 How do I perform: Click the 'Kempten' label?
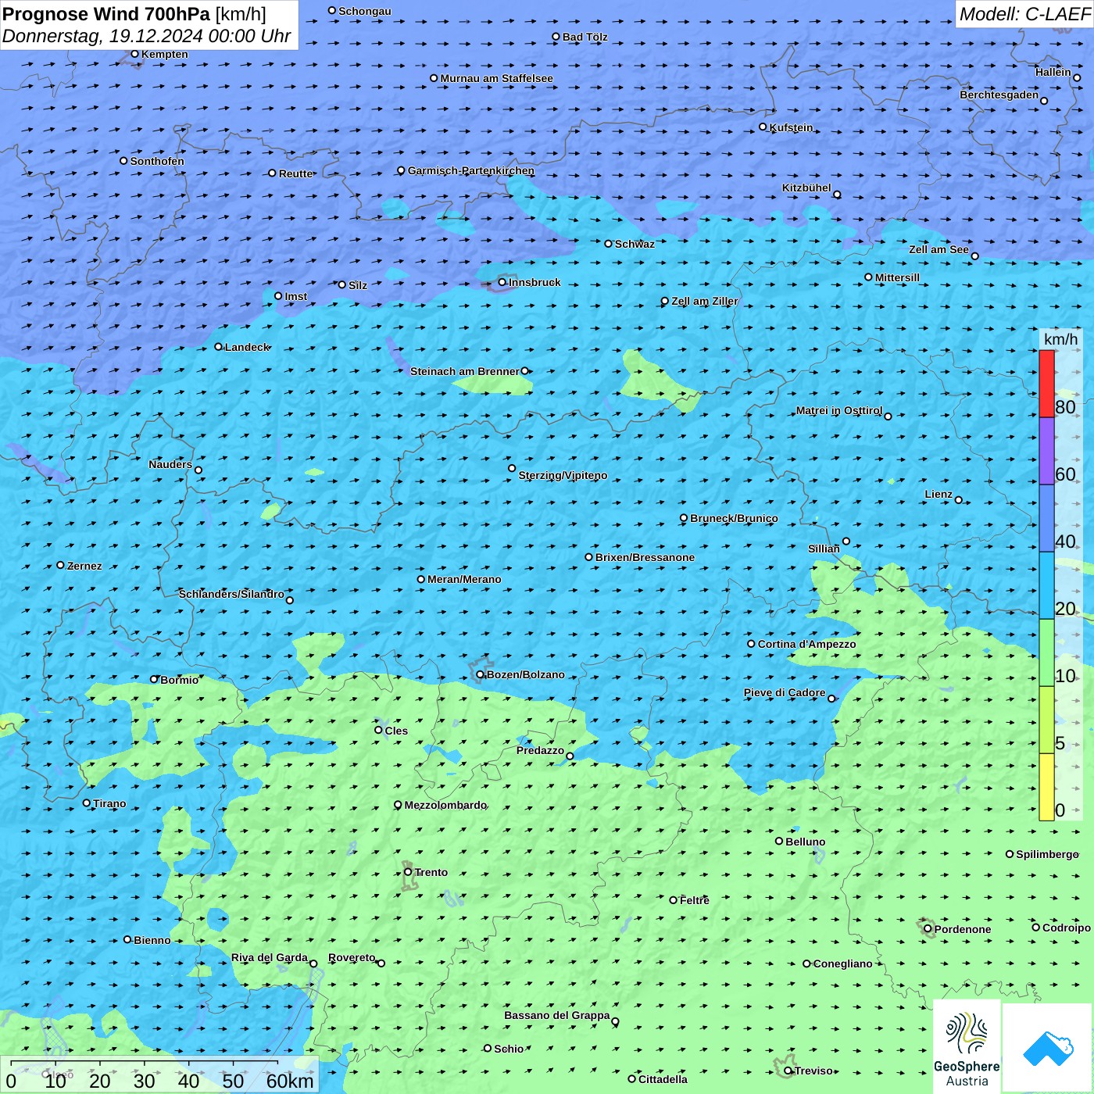165,54
